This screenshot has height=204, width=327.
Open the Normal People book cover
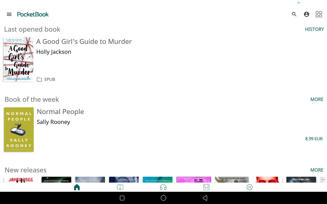pyautogui.click(x=19, y=130)
